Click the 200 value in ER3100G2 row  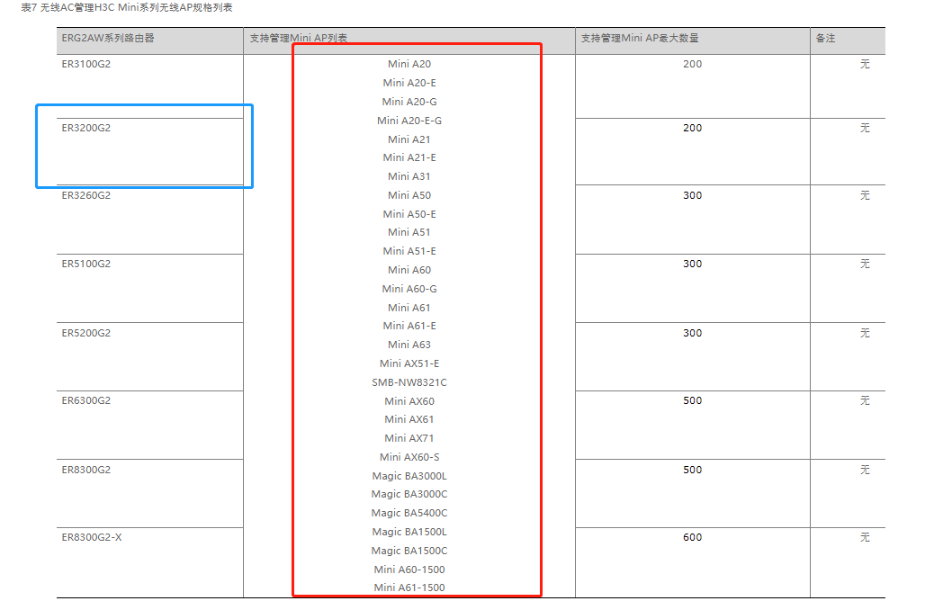[x=692, y=65]
